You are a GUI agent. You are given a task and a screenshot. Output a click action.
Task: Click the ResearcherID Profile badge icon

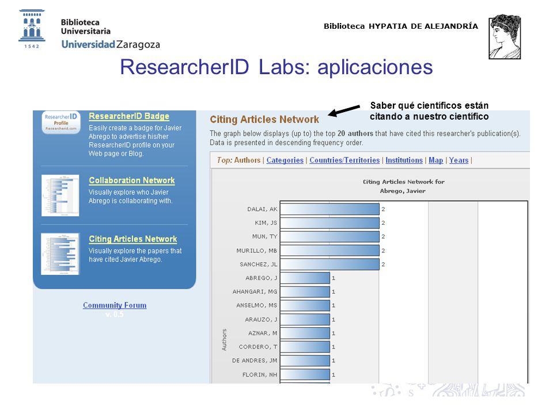(61, 122)
